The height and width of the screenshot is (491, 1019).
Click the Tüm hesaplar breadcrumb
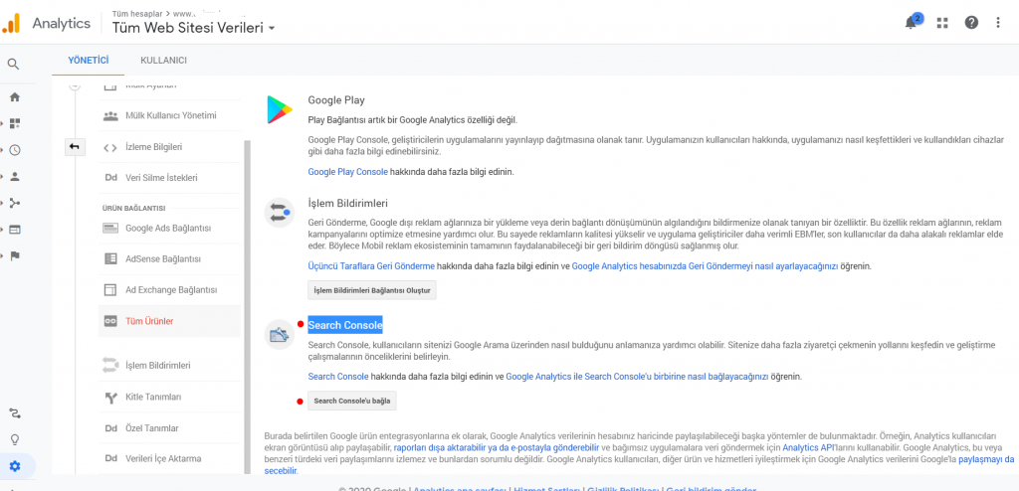point(139,12)
